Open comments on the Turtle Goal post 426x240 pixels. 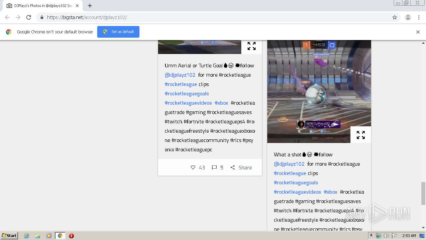[214, 167]
